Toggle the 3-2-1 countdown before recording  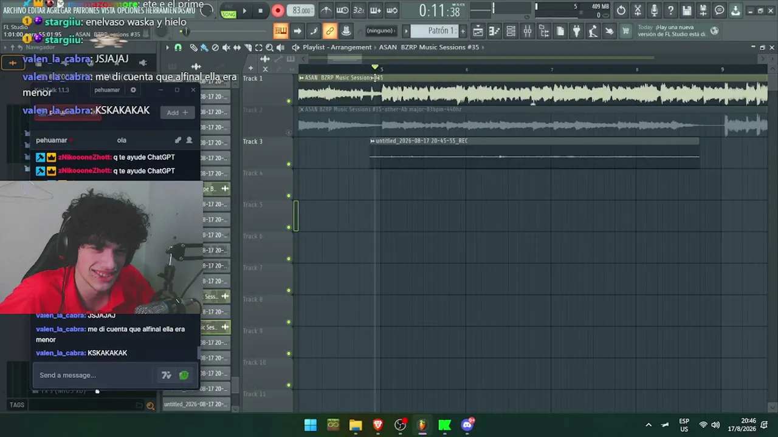tap(359, 10)
